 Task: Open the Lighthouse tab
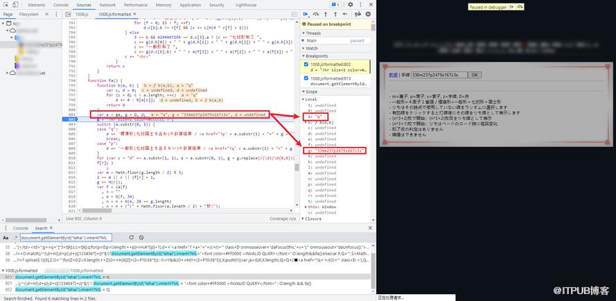[245, 5]
